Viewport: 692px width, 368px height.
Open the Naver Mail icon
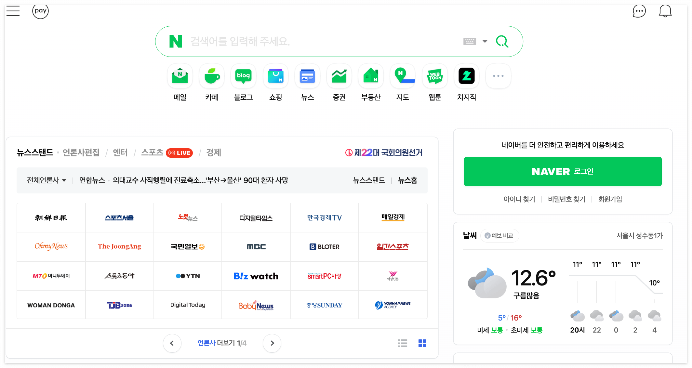click(x=180, y=76)
